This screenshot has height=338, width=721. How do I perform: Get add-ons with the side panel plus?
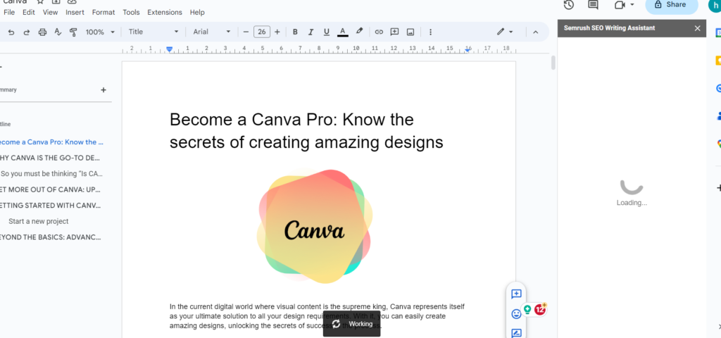[x=718, y=187]
